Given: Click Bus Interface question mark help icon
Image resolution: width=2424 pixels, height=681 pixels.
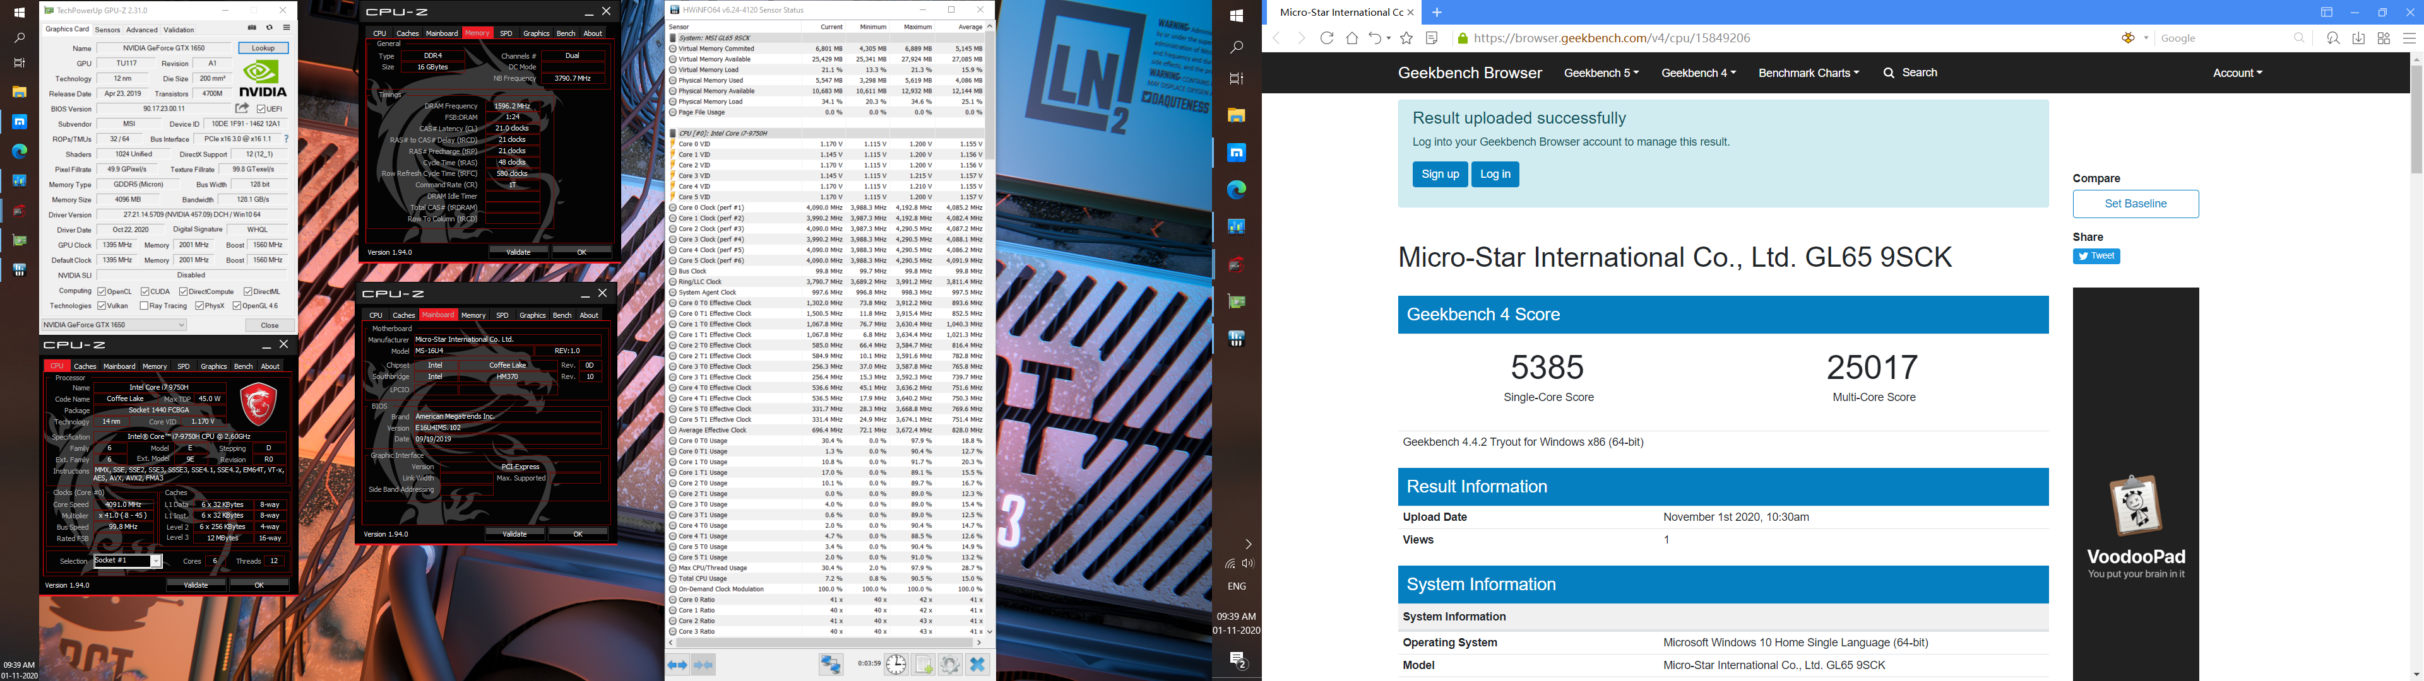Looking at the screenshot, I should (x=286, y=139).
